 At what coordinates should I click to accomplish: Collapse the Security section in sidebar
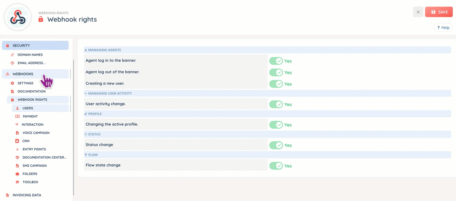(35, 45)
